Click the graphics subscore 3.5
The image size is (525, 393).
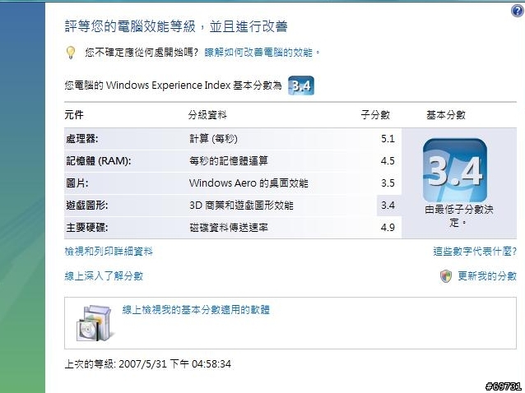click(388, 183)
